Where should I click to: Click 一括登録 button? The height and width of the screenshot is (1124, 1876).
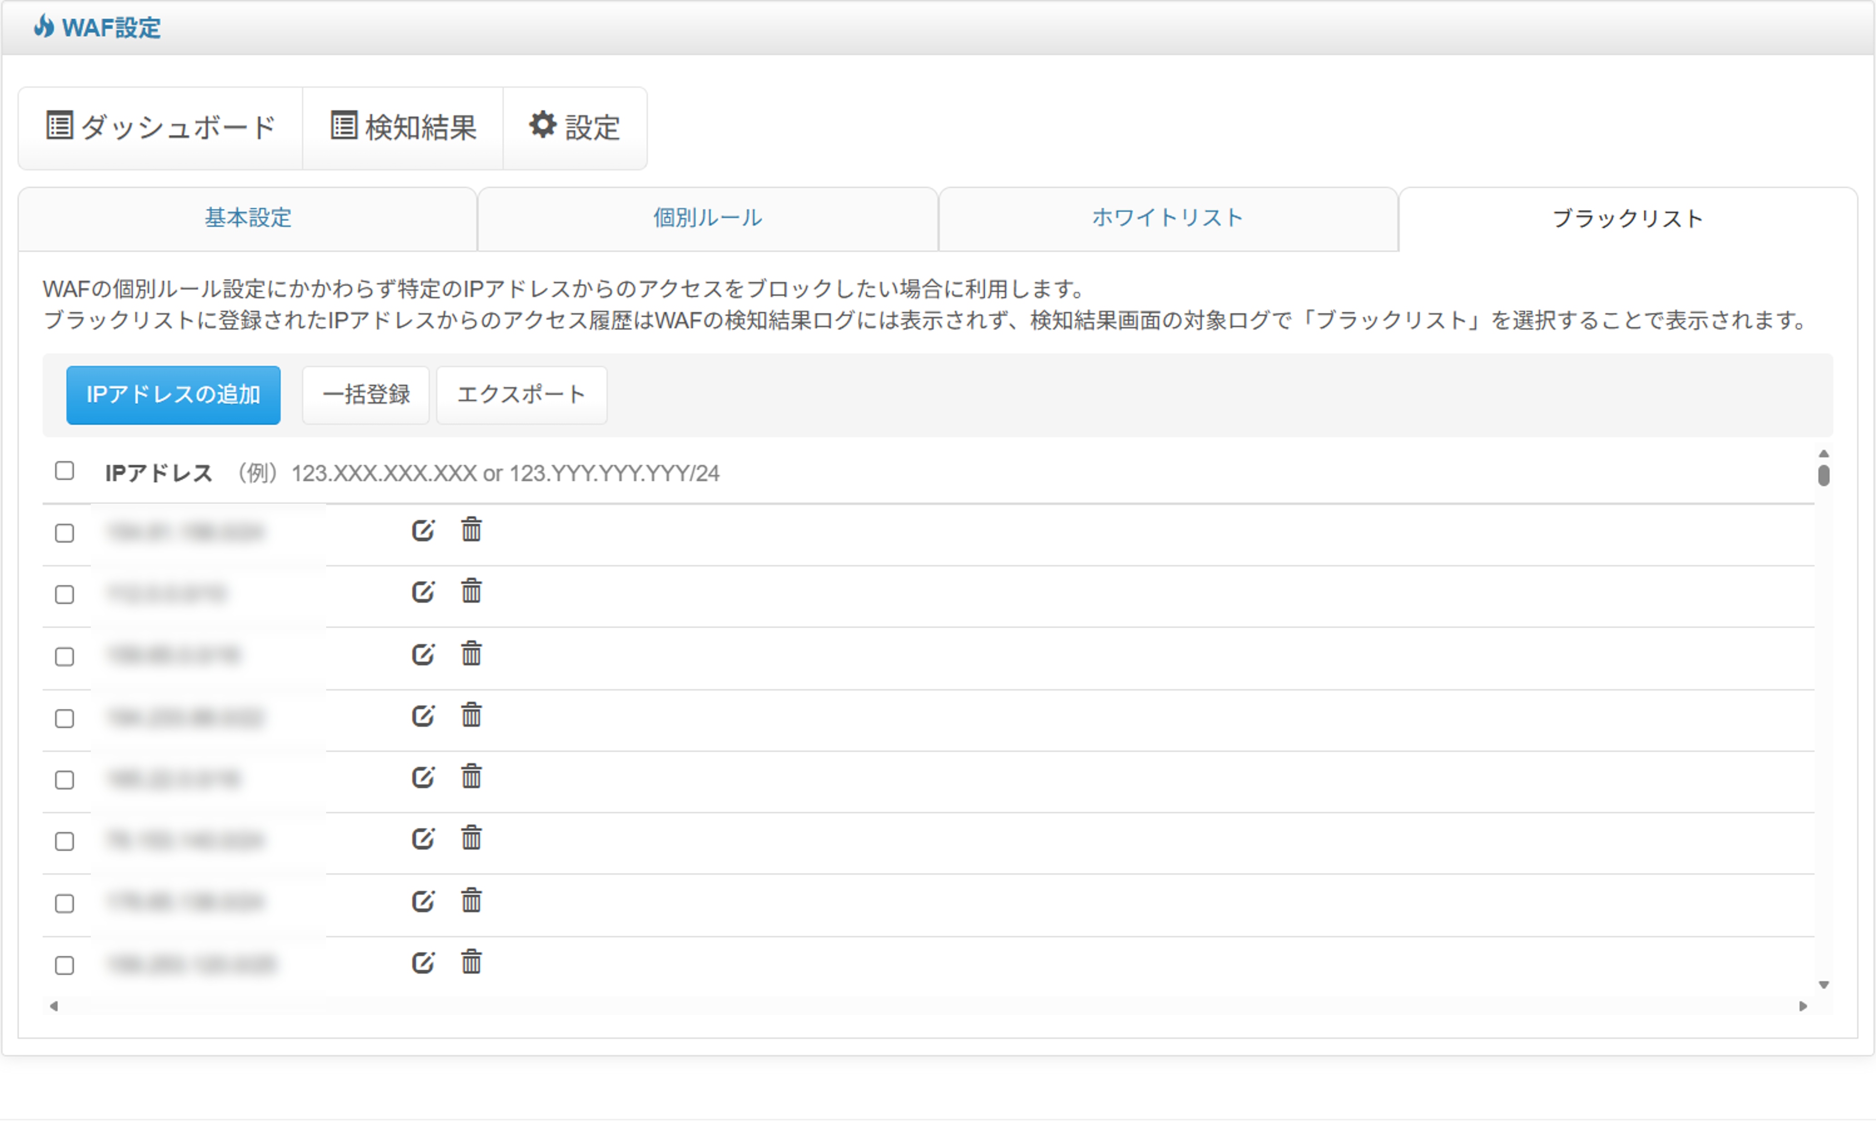[366, 396]
